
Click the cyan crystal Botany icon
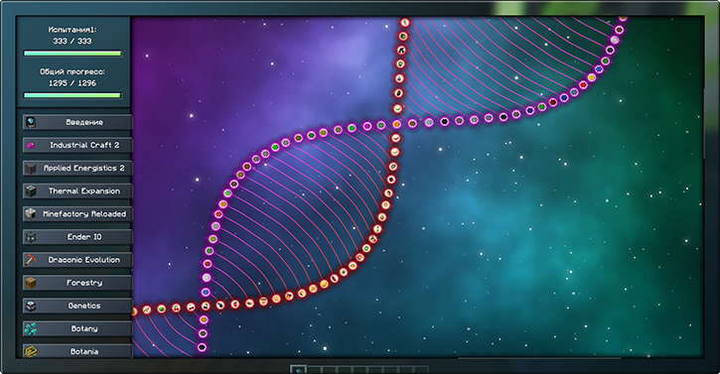tap(31, 328)
